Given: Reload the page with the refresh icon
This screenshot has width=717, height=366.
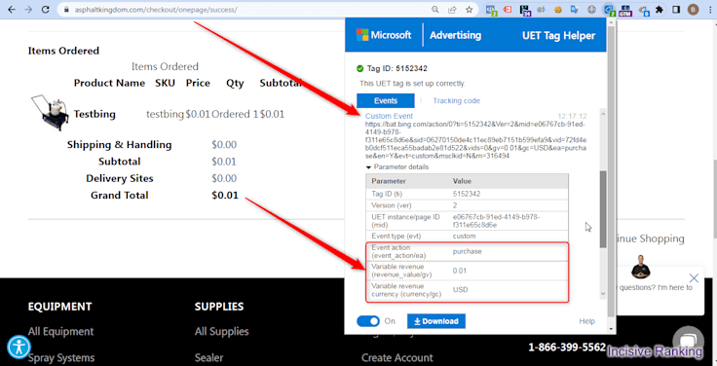Looking at the screenshot, I should click(x=45, y=9).
